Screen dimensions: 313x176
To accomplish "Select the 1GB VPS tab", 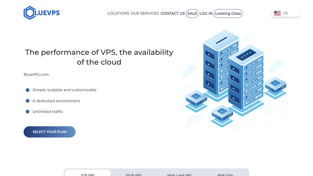I will click(88, 174).
